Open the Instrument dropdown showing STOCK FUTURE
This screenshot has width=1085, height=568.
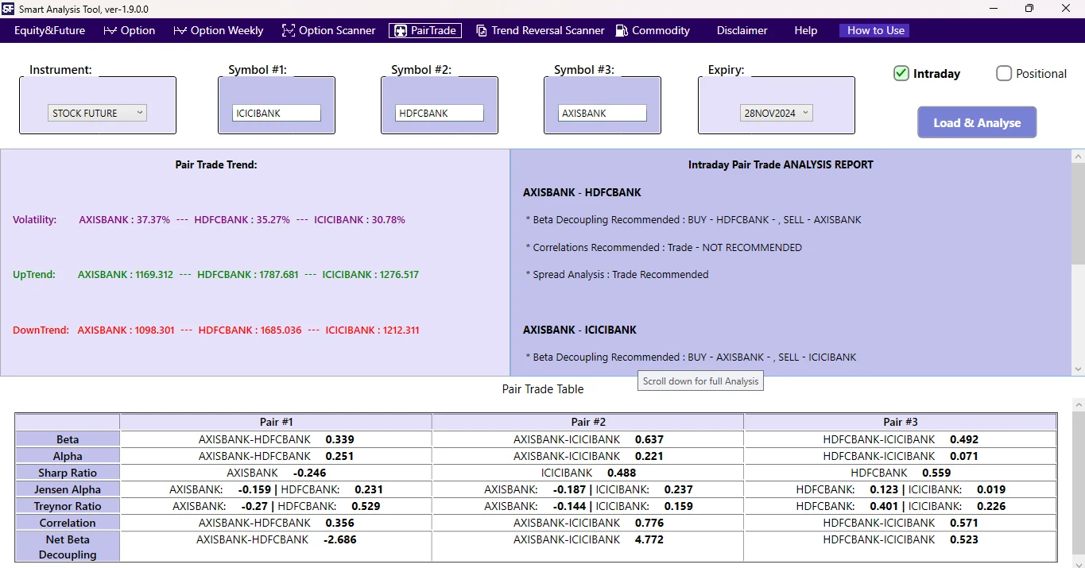coord(96,112)
